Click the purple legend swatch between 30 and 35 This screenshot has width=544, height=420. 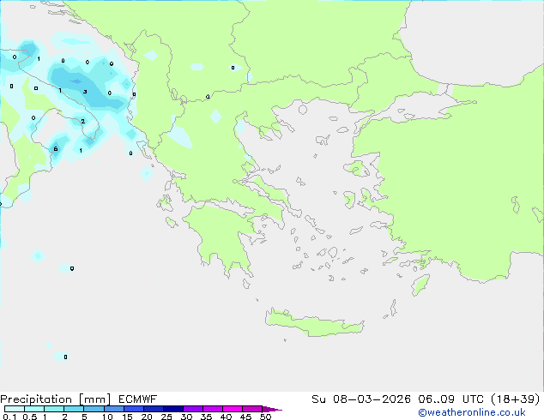click(192, 409)
